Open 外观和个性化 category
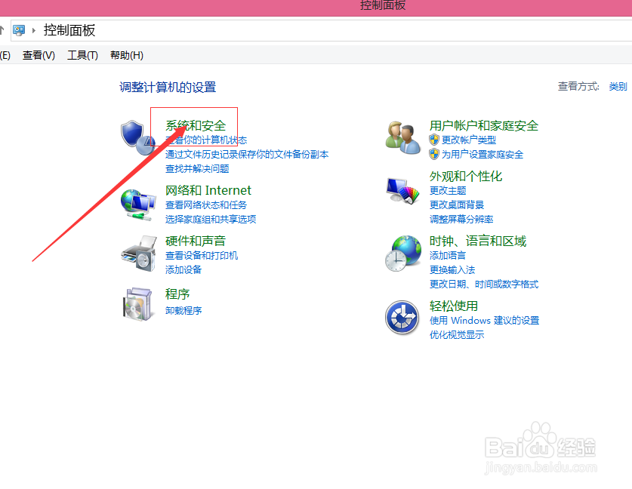Screen dimensions: 632x489 (466, 176)
